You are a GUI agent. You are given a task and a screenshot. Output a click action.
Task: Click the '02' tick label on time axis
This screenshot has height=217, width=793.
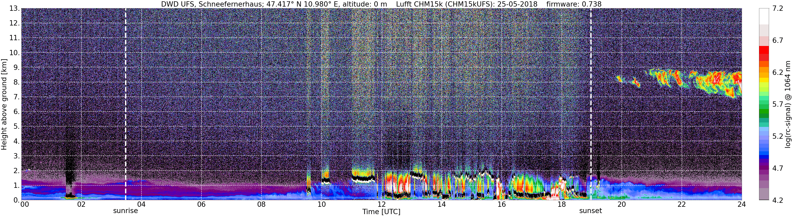81,204
